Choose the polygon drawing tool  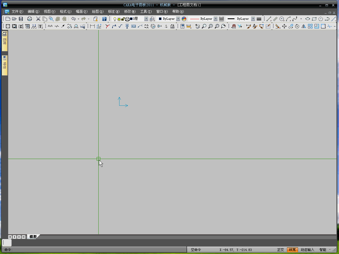click(x=321, y=19)
